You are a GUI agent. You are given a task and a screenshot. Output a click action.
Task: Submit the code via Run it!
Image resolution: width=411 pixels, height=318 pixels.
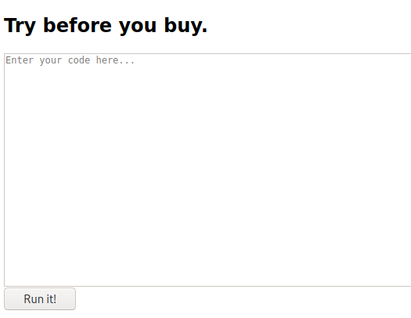[x=40, y=299]
